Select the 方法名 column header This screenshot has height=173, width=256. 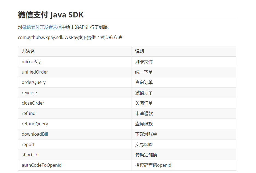tap(75, 51)
